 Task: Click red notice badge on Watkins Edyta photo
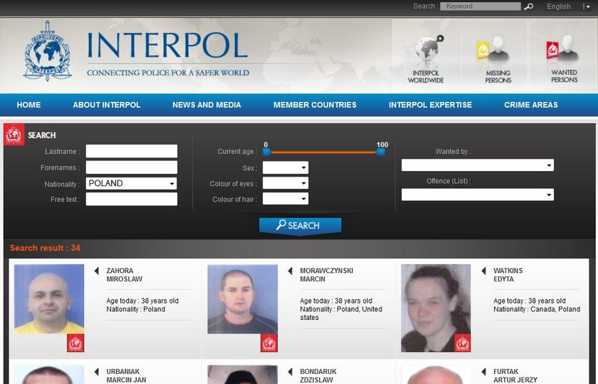[462, 343]
